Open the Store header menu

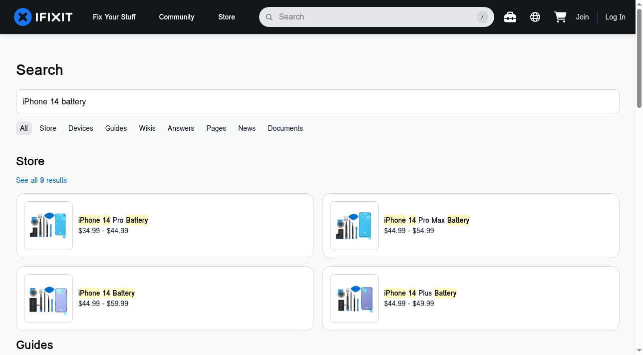point(227,17)
